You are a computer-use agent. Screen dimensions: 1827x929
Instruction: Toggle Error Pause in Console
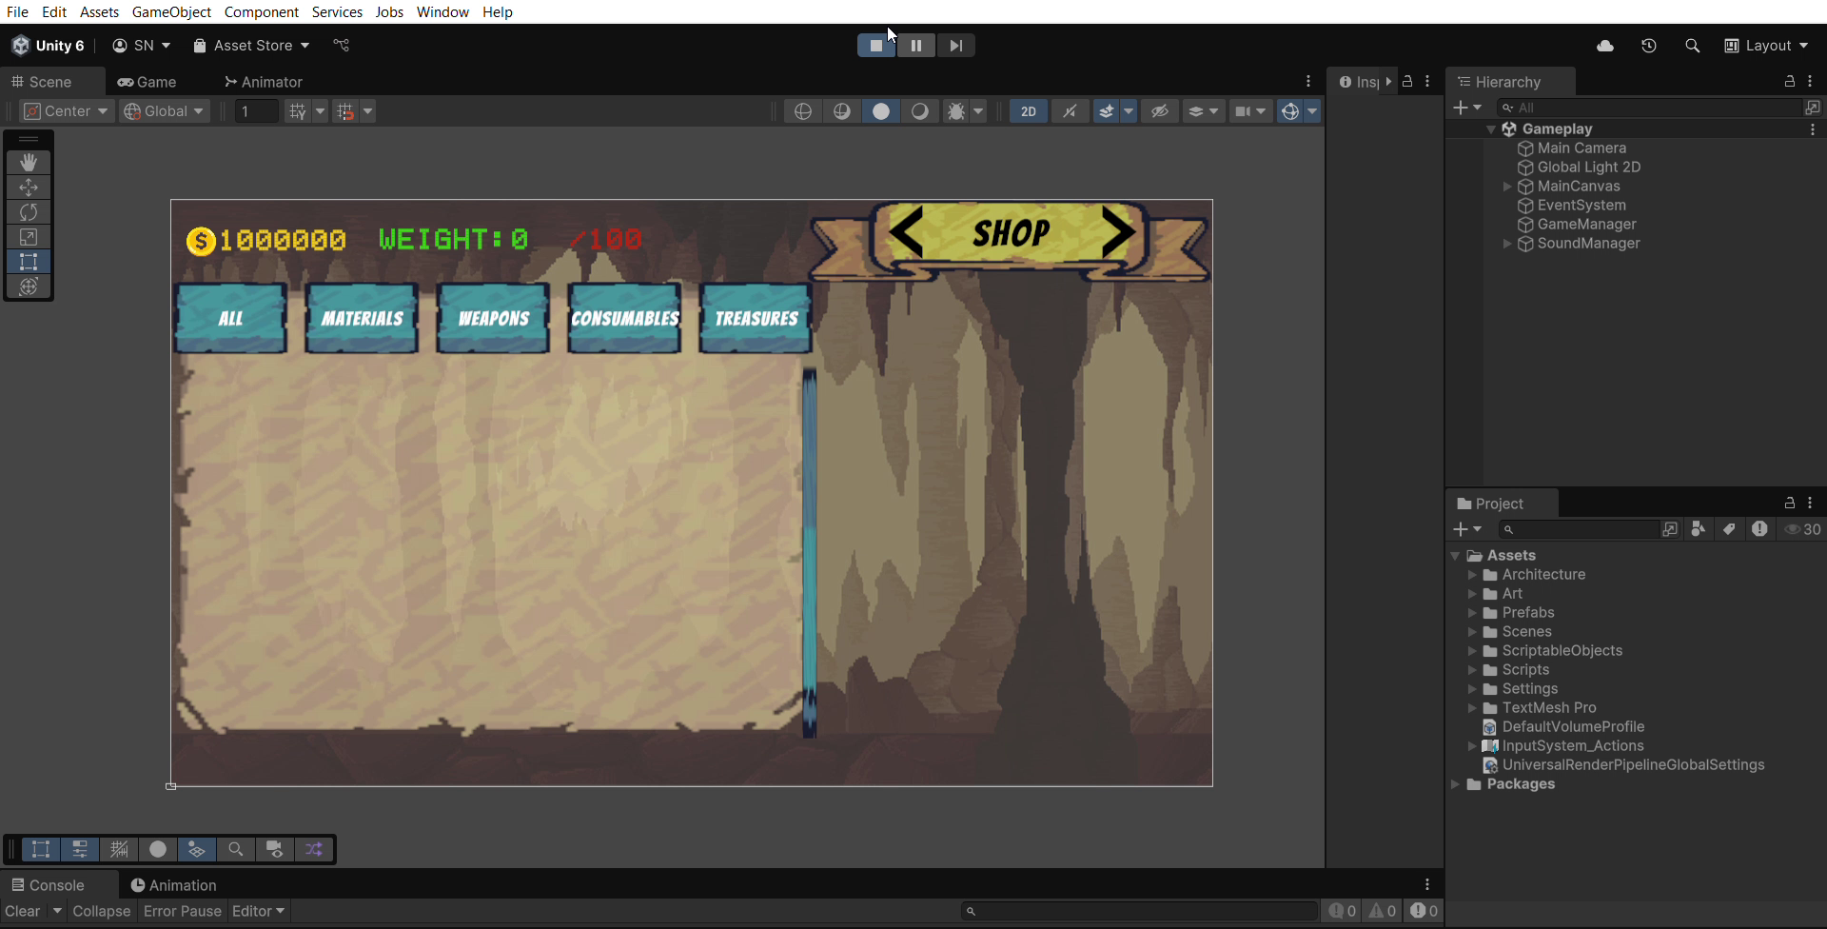click(182, 911)
